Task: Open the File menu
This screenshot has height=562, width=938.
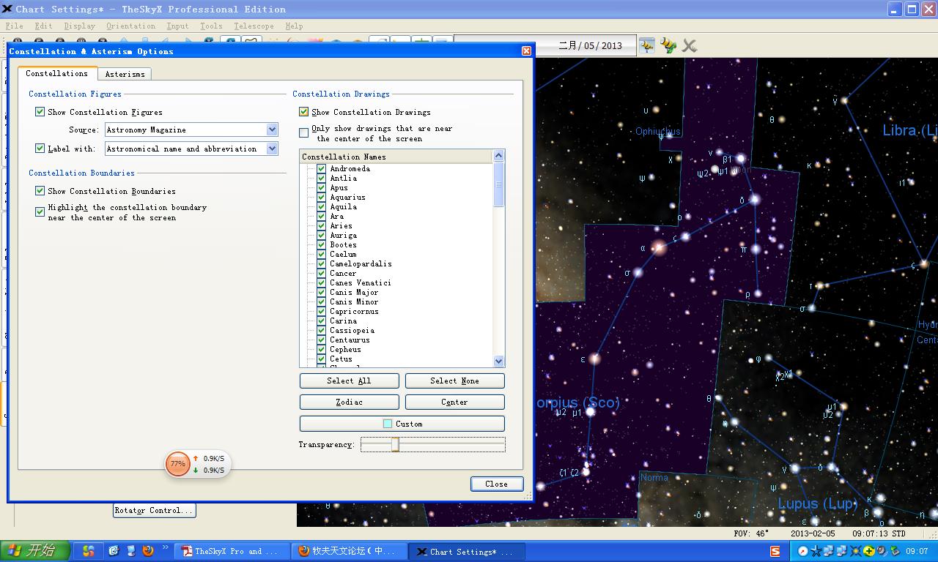Action: pyautogui.click(x=14, y=26)
